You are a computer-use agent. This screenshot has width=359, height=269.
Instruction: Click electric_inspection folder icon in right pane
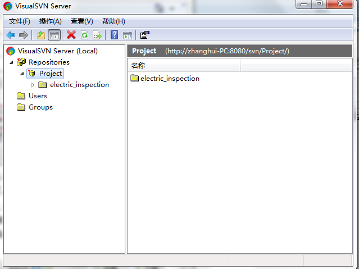pyautogui.click(x=135, y=78)
